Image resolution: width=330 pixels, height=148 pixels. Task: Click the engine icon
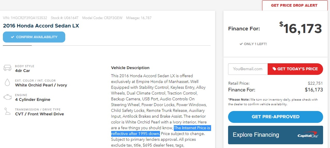pos(7,97)
